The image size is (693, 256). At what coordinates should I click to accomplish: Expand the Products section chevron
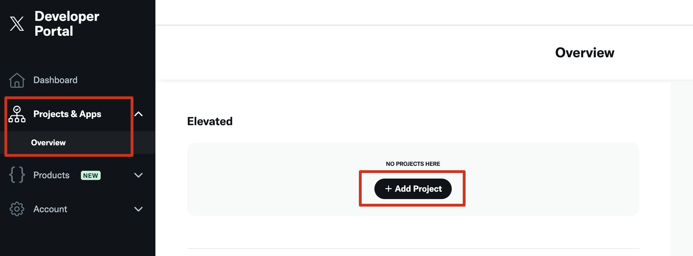point(138,175)
